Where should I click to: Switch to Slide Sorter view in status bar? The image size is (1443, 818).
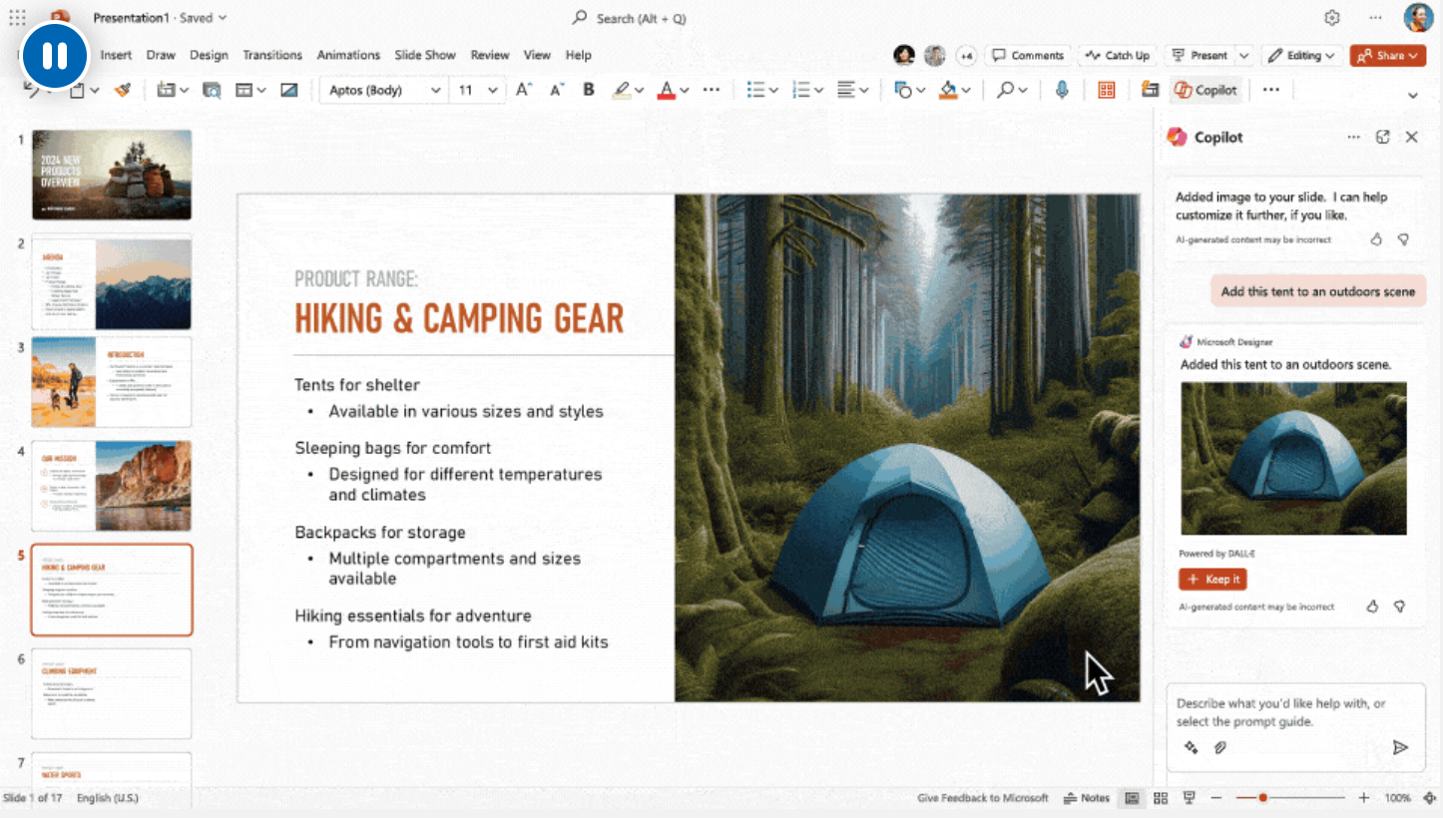tap(1160, 798)
